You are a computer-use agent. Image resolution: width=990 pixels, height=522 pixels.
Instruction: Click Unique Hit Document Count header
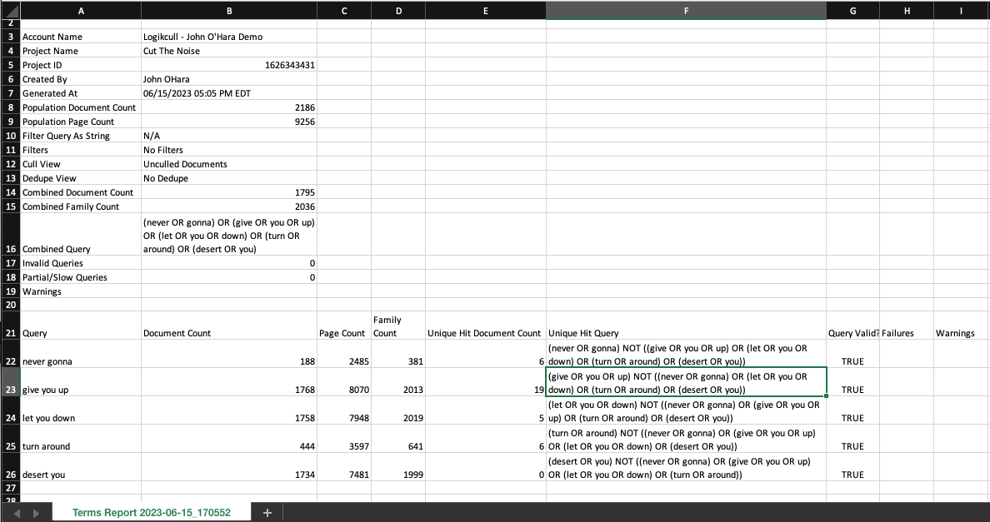(486, 326)
